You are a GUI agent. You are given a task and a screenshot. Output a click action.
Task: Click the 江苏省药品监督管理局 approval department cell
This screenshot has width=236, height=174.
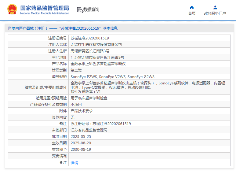click(x=89, y=130)
